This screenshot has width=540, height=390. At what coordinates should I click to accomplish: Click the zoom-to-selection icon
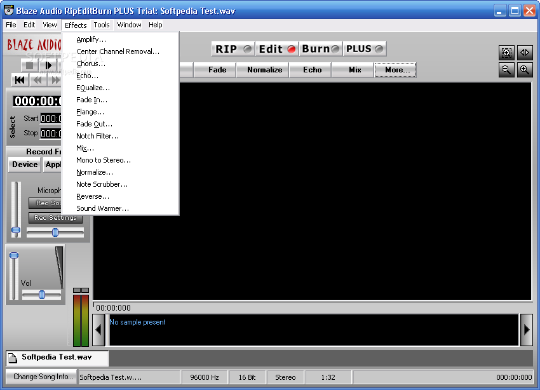[x=506, y=53]
